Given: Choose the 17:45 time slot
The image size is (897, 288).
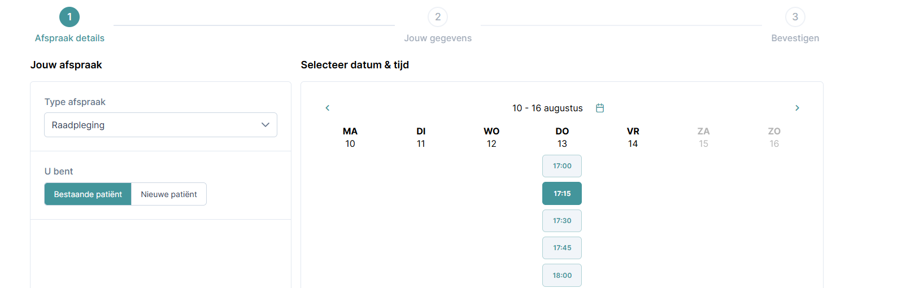Looking at the screenshot, I should coord(562,248).
